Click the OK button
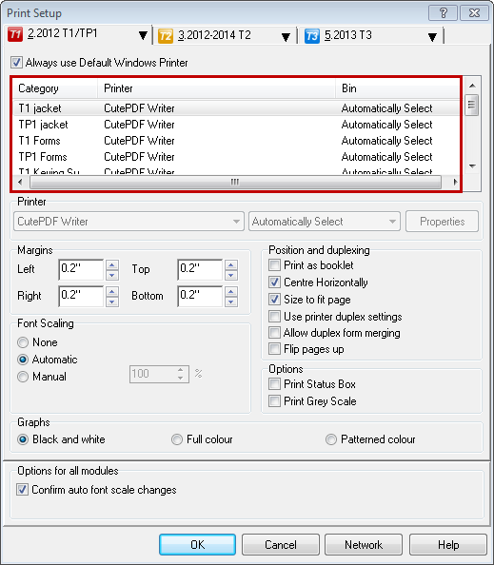This screenshot has width=494, height=565. point(198,544)
